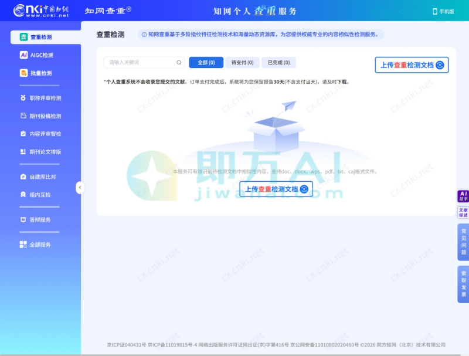Collapse the left sidebar with the chevron
Image resolution: width=469 pixels, height=356 pixels.
click(x=80, y=188)
